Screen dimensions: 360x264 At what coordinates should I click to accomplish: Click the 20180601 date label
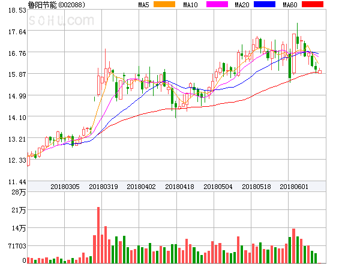pos(294,187)
